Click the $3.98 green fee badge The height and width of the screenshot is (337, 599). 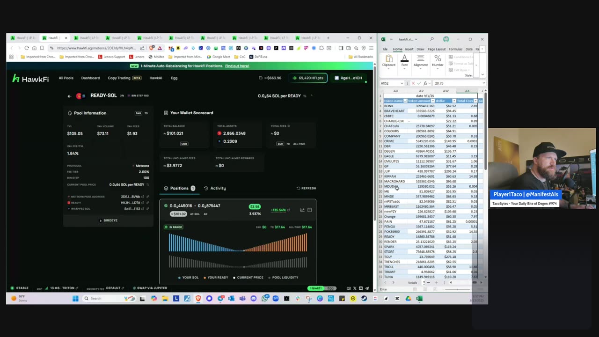[x=255, y=206]
